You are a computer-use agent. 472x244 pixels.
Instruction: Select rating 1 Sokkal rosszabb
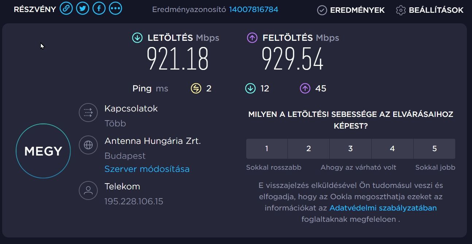click(x=267, y=149)
